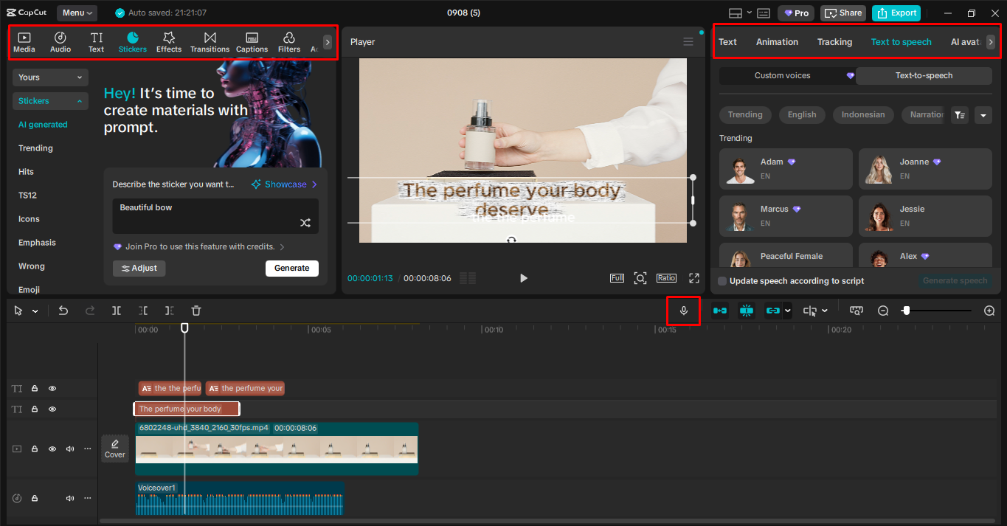Click the Undo icon in the timeline toolbar
Screen dimensions: 1007x526
click(x=63, y=311)
